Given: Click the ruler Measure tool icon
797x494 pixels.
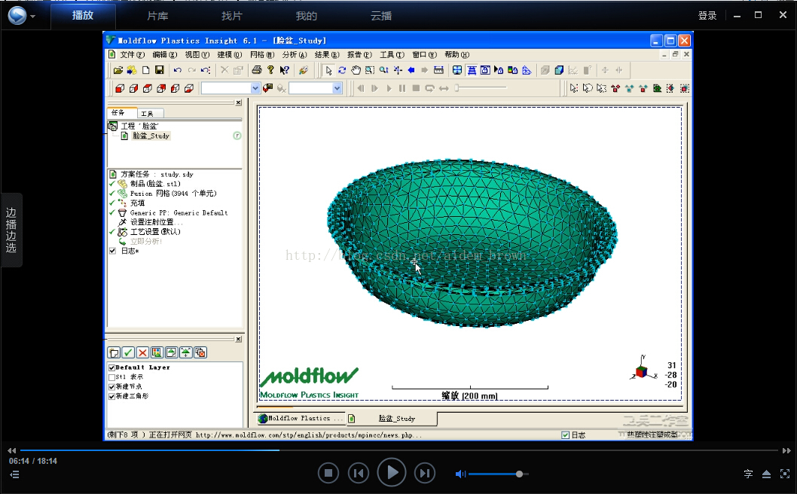Looking at the screenshot, I should [x=438, y=70].
